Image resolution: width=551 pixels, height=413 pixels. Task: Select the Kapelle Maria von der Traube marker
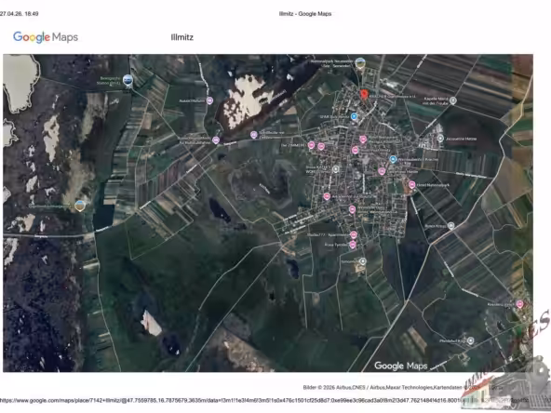(x=453, y=100)
